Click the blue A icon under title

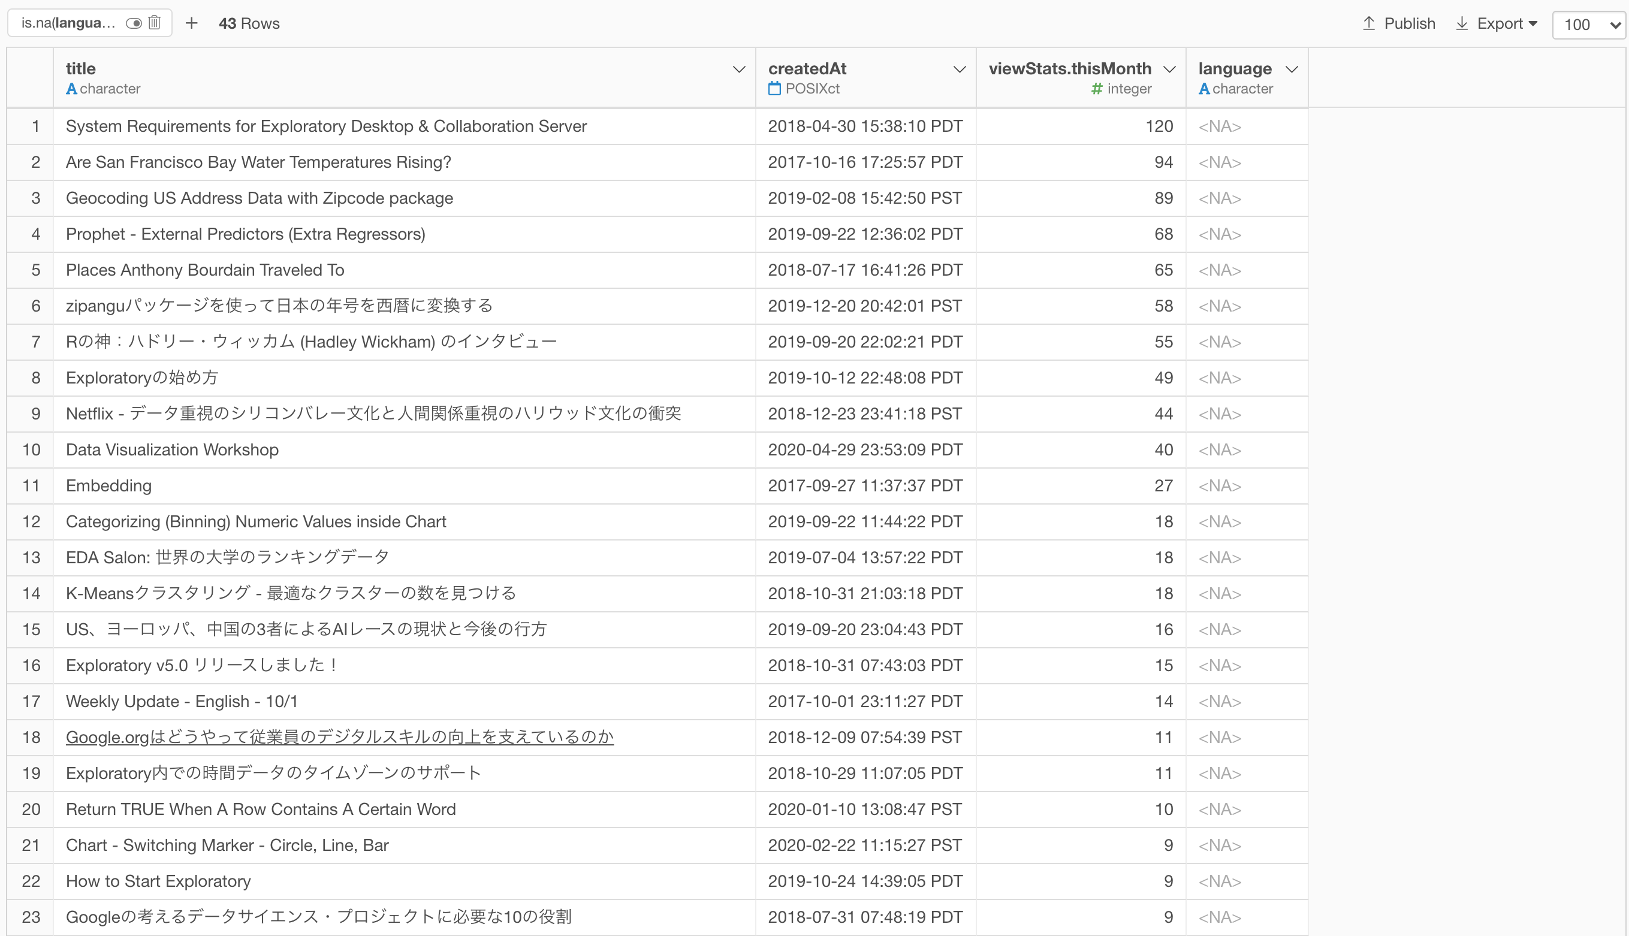71,89
